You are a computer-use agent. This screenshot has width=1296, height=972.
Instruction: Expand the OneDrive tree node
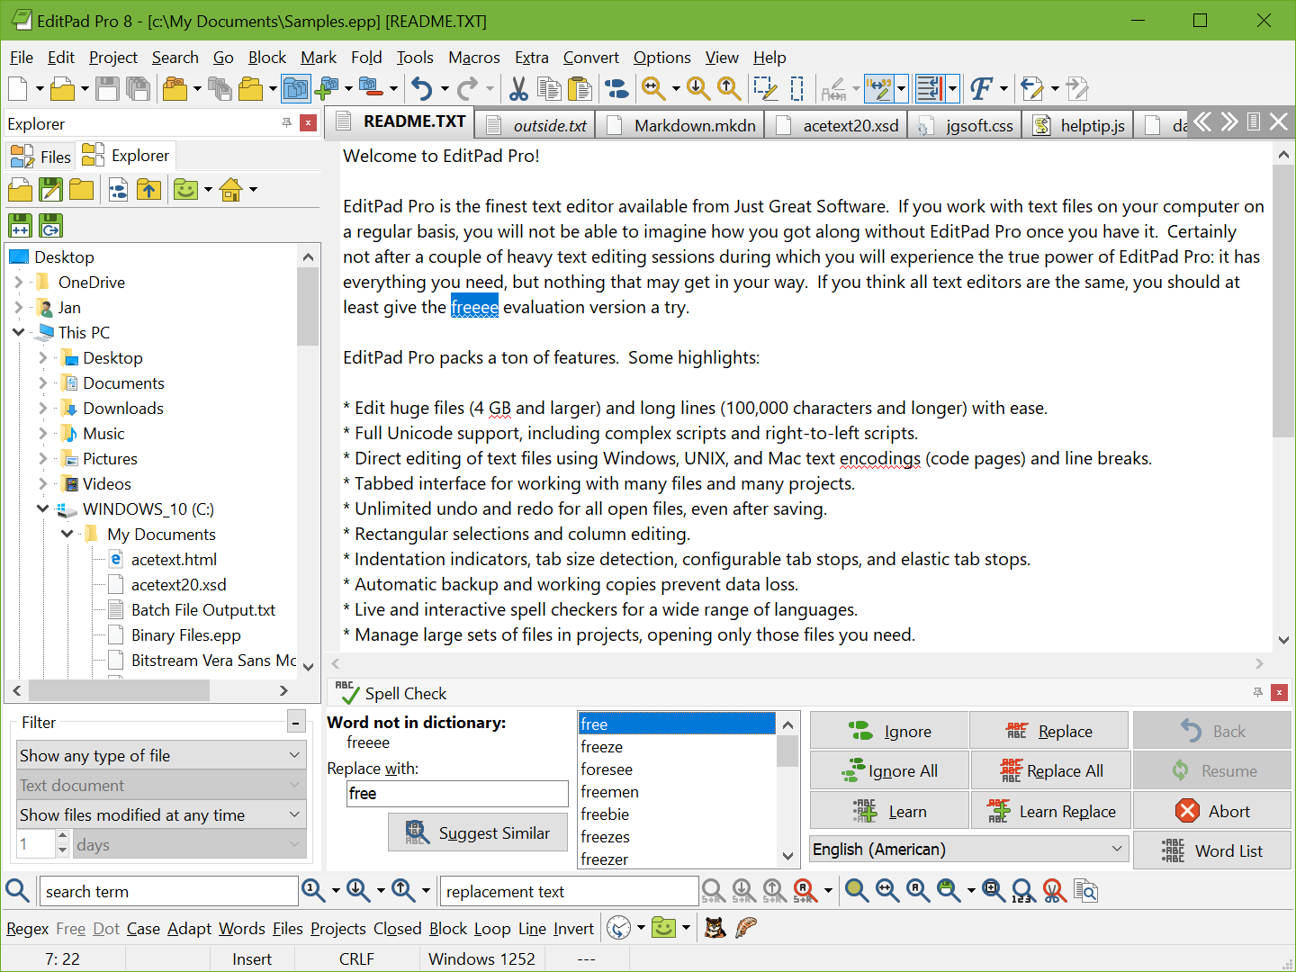click(x=19, y=282)
